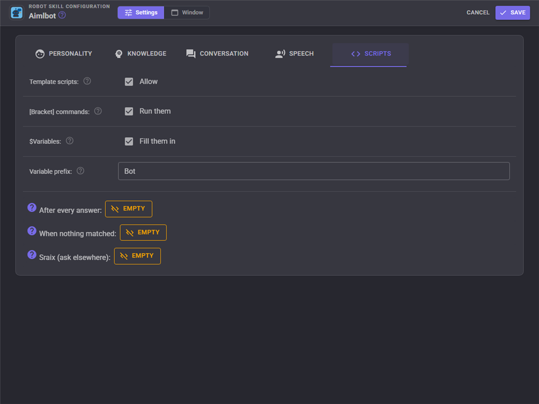Edit the EMPTY script for After every answer
This screenshot has width=539, height=404.
(128, 209)
